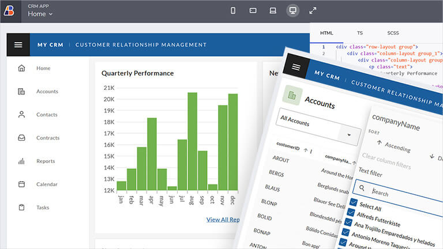Click the fullscreen expand arrows icon
This screenshot has width=443, height=249.
click(313, 10)
